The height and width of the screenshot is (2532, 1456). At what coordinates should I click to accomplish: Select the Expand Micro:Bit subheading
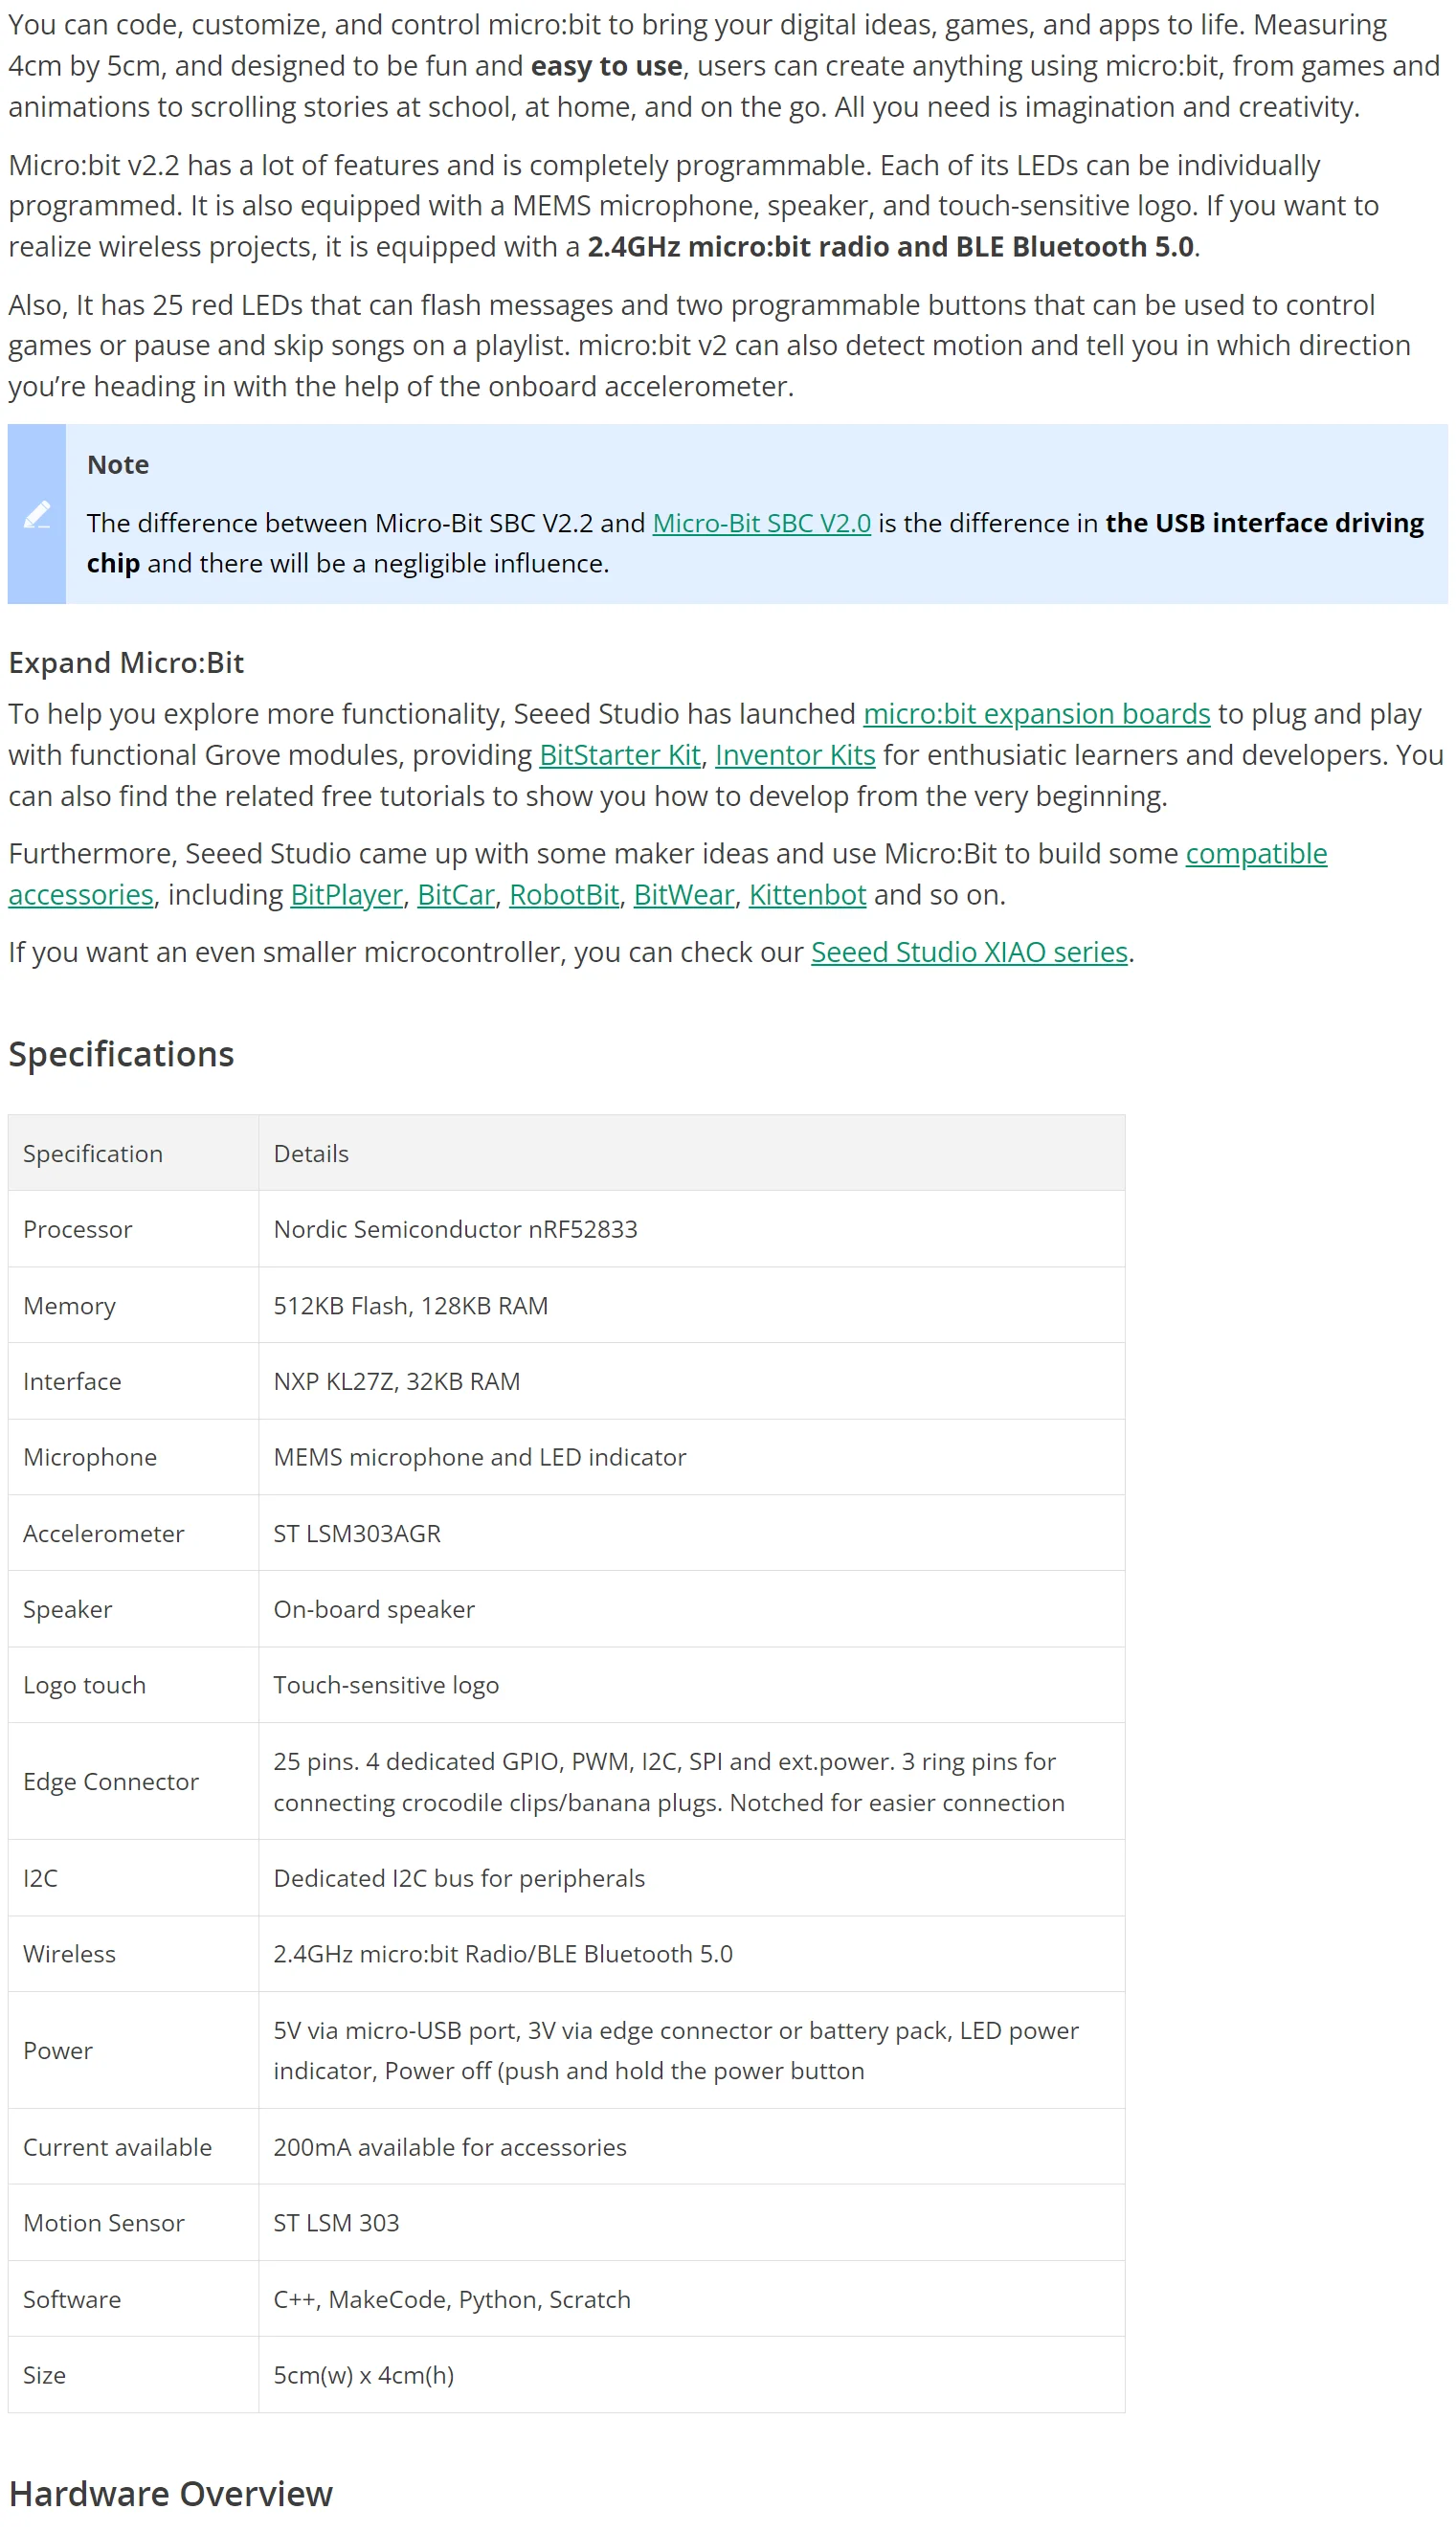(126, 663)
